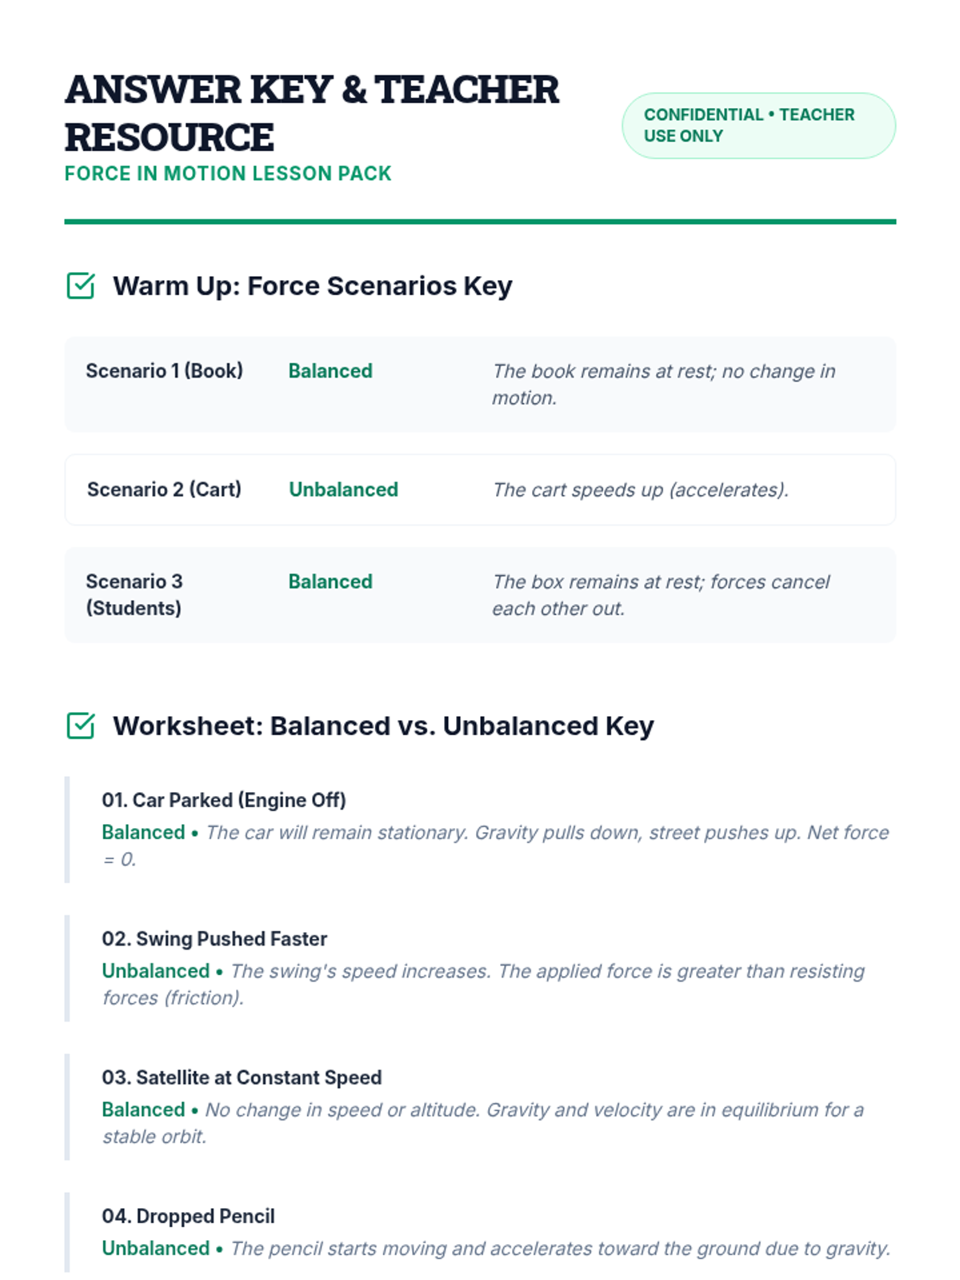Click the Scenario 2 (Cart) label
The width and height of the screenshot is (960, 1280).
point(164,490)
